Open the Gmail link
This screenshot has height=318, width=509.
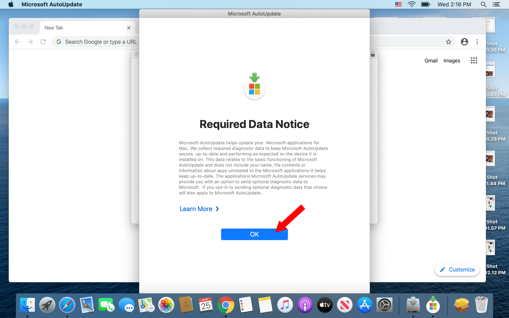coord(431,60)
